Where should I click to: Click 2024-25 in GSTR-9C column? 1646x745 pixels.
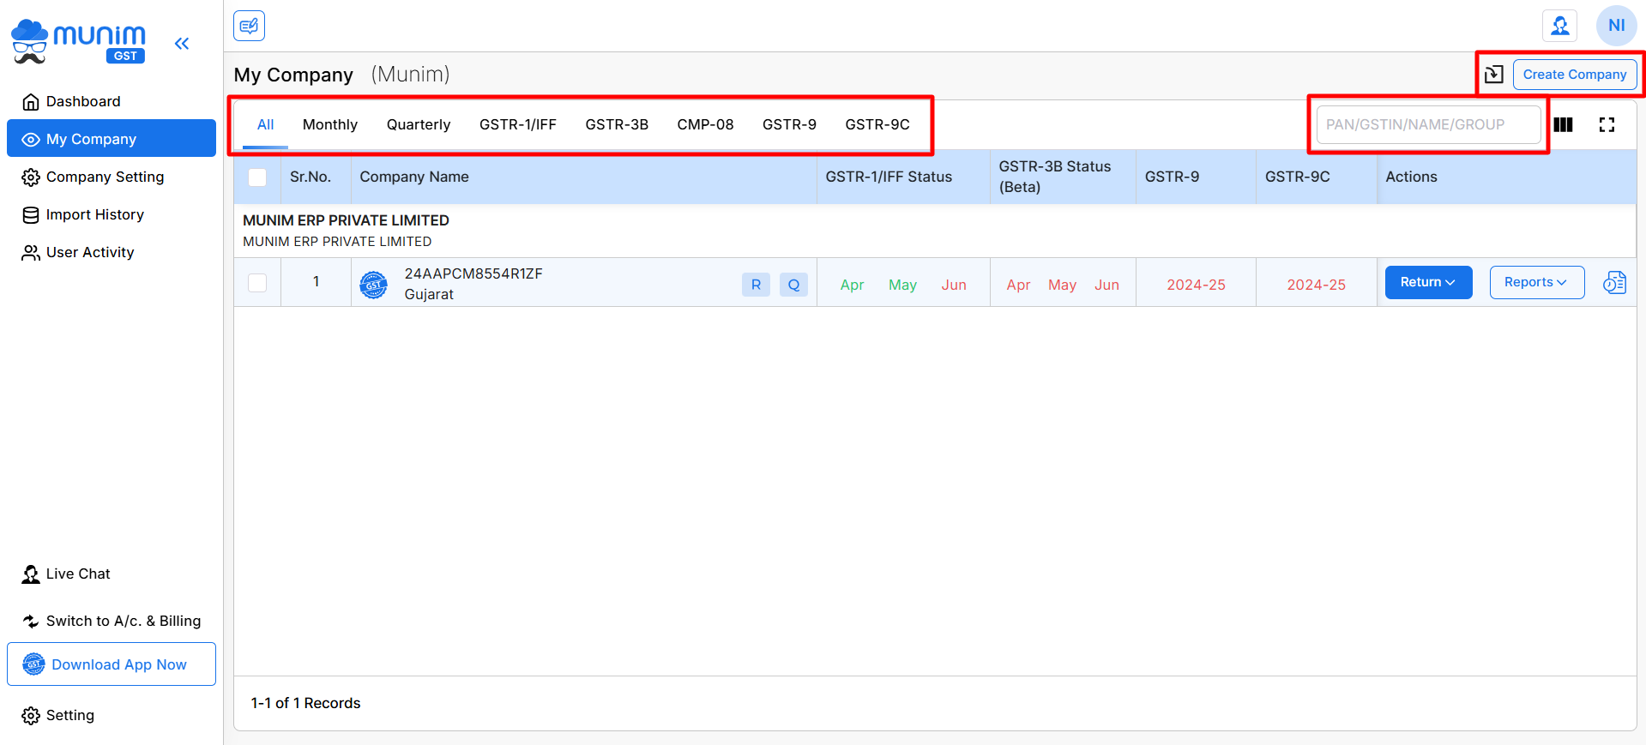[1316, 285]
